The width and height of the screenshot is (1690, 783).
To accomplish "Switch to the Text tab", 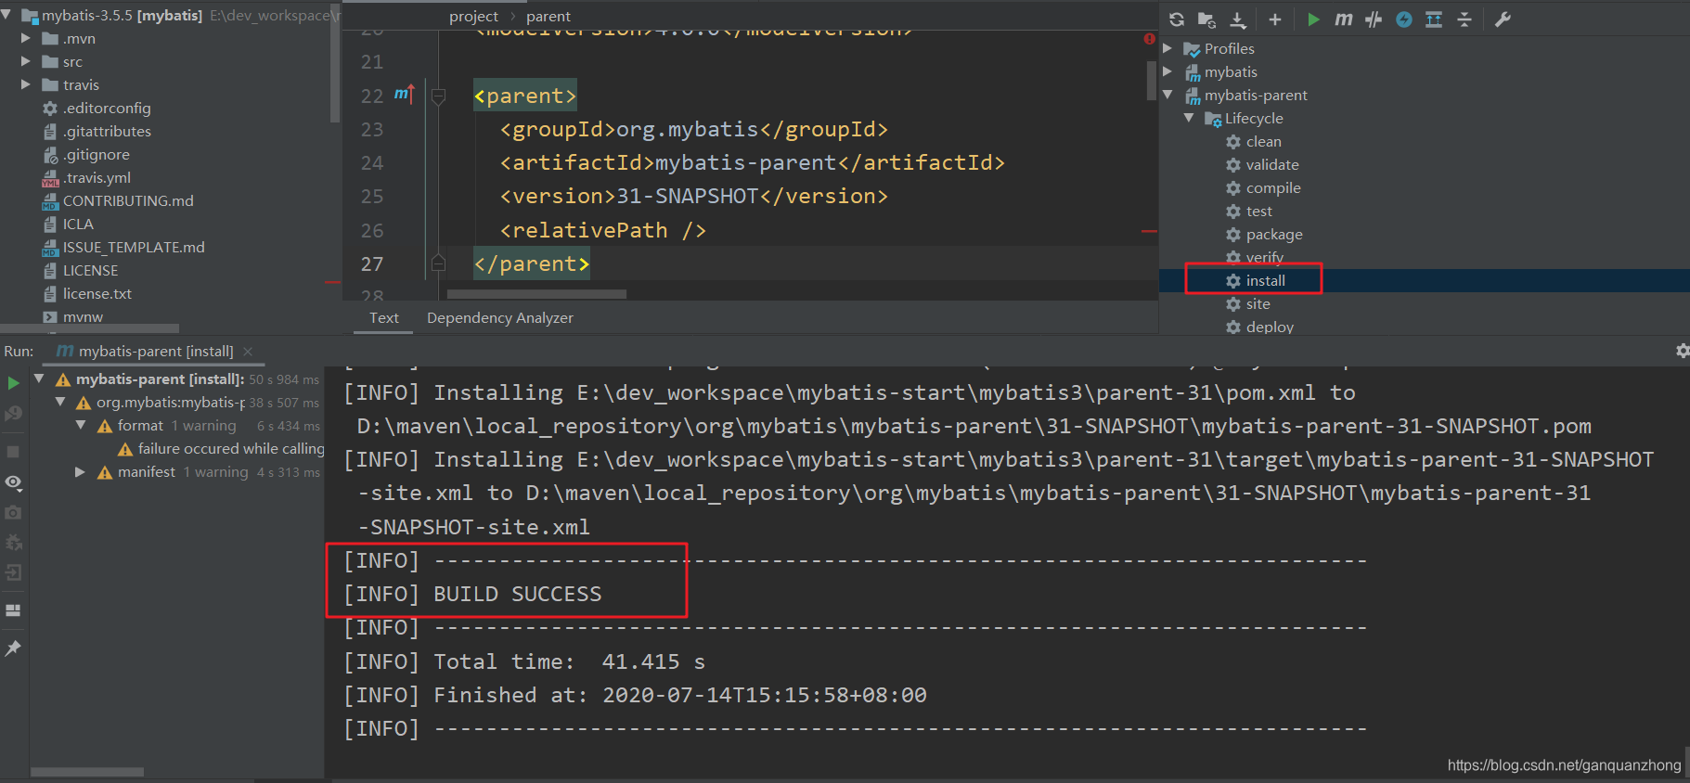I will click(x=384, y=318).
